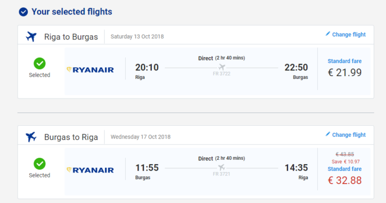This screenshot has height=203, width=386.
Task: Click the Saturday 13 Oct 2018 date
Action: [137, 37]
